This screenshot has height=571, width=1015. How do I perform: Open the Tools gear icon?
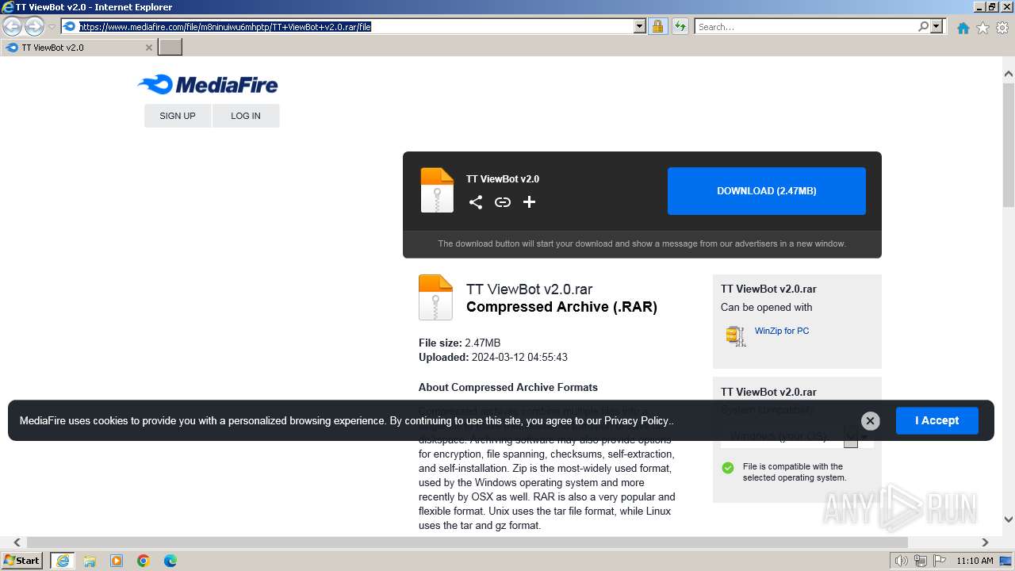(1002, 28)
